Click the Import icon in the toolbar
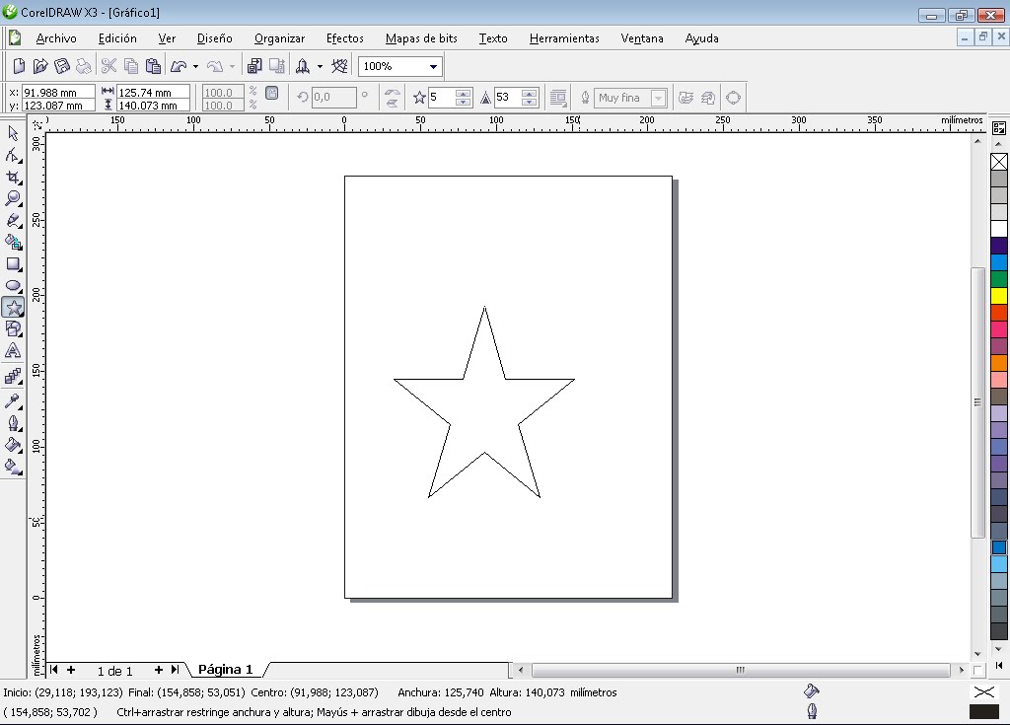This screenshot has width=1010, height=725. (254, 66)
